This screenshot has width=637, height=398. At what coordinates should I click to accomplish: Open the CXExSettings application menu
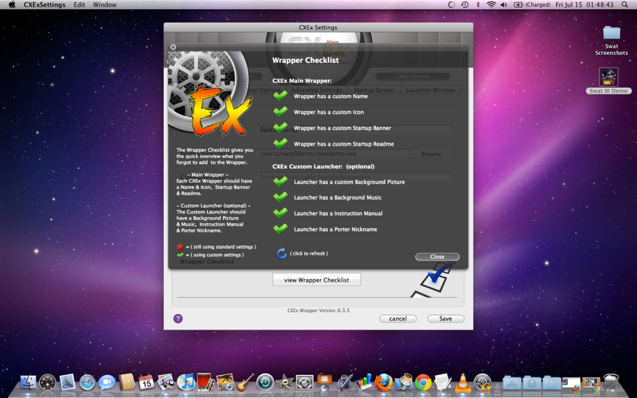[x=44, y=5]
